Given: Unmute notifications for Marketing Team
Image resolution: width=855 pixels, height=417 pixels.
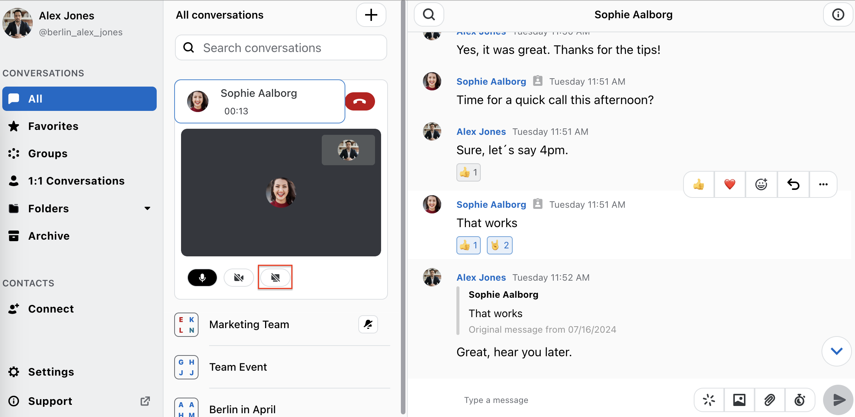Looking at the screenshot, I should click(x=368, y=324).
